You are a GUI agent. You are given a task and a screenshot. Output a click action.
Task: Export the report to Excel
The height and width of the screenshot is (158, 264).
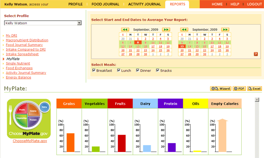(x=254, y=88)
